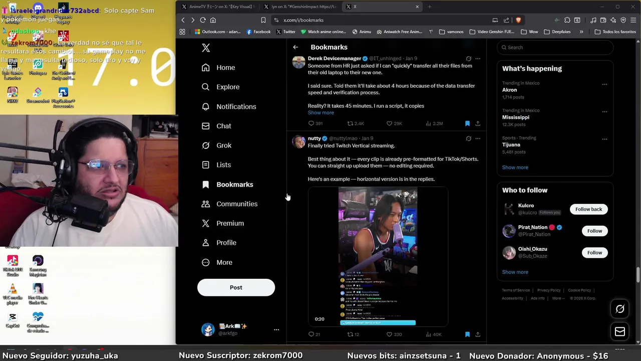
Task: Share nutty's post
Action: [478, 334]
